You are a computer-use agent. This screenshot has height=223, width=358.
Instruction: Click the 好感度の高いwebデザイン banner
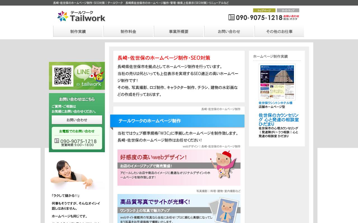(179, 168)
